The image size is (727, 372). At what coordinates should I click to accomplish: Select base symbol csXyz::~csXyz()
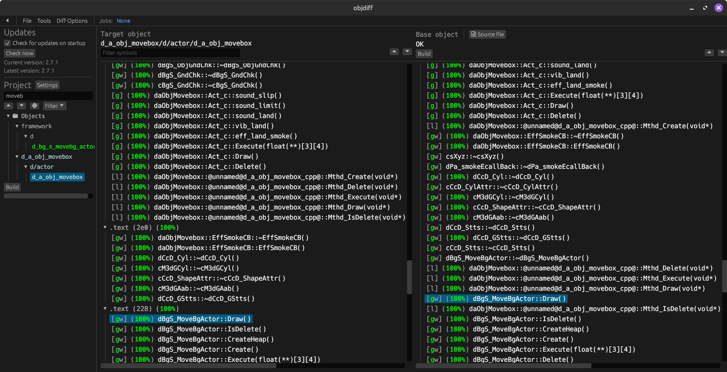coord(465,156)
